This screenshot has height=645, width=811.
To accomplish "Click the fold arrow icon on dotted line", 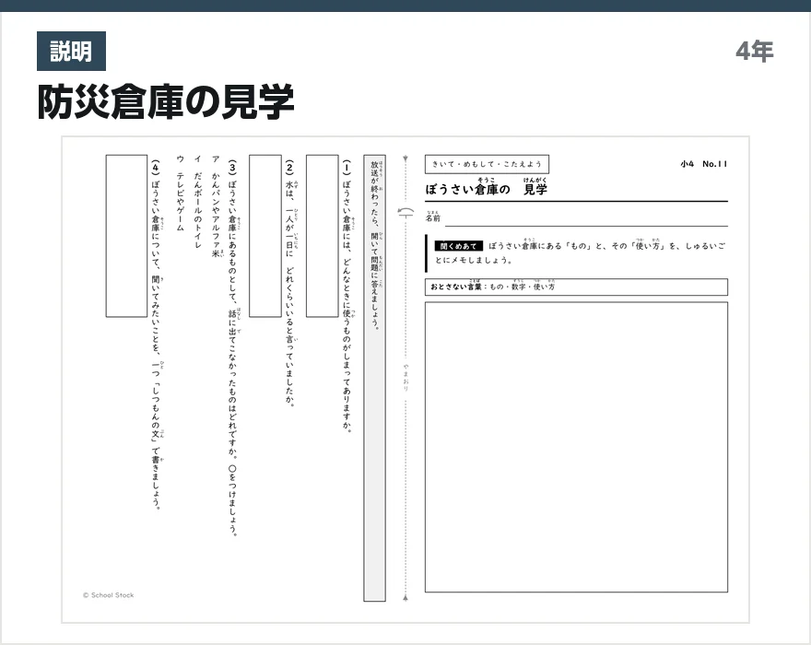I will click(x=406, y=212).
